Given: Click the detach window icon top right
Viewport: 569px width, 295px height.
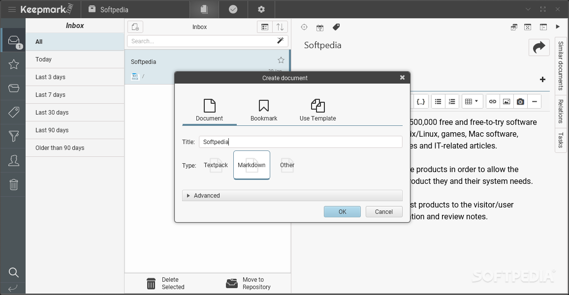Looking at the screenshot, I should (x=514, y=27).
